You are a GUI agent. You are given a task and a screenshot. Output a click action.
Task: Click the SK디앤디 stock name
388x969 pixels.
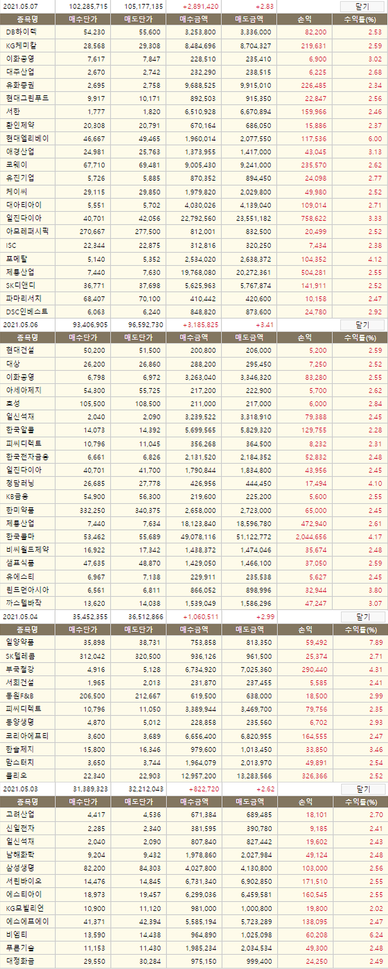[x=20, y=285]
